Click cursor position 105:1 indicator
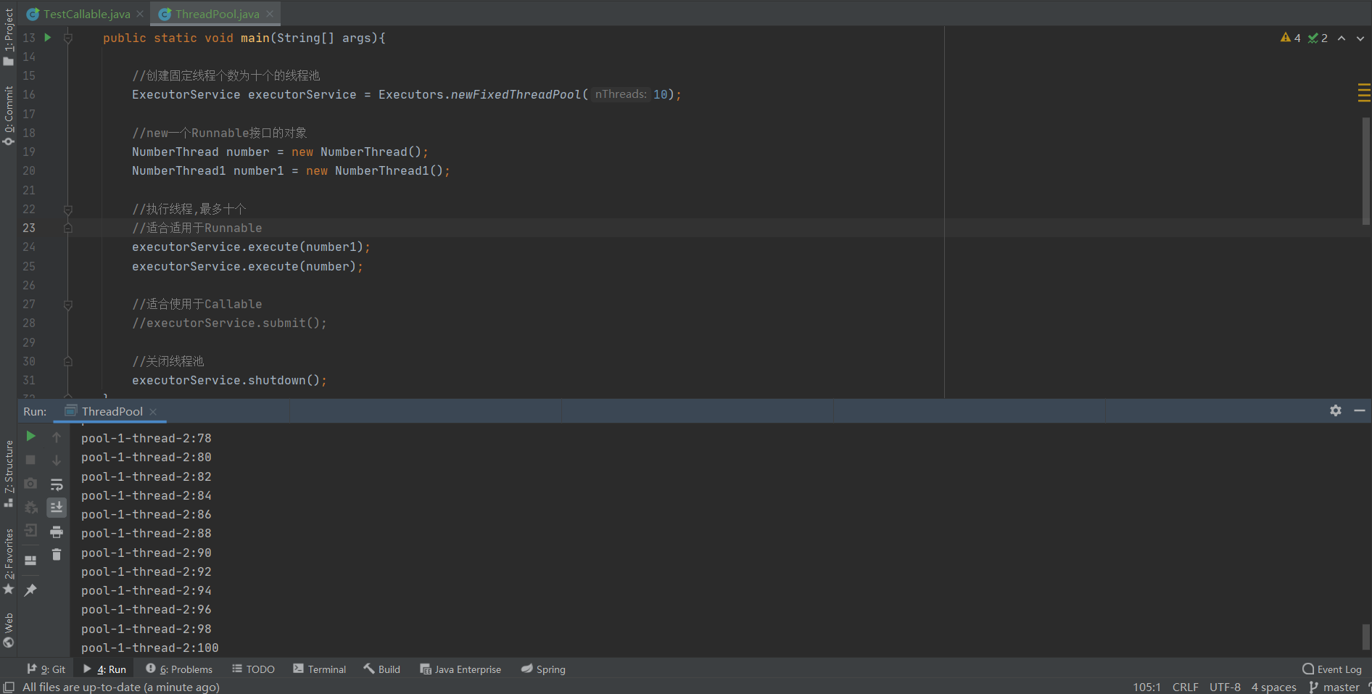 [x=1146, y=687]
